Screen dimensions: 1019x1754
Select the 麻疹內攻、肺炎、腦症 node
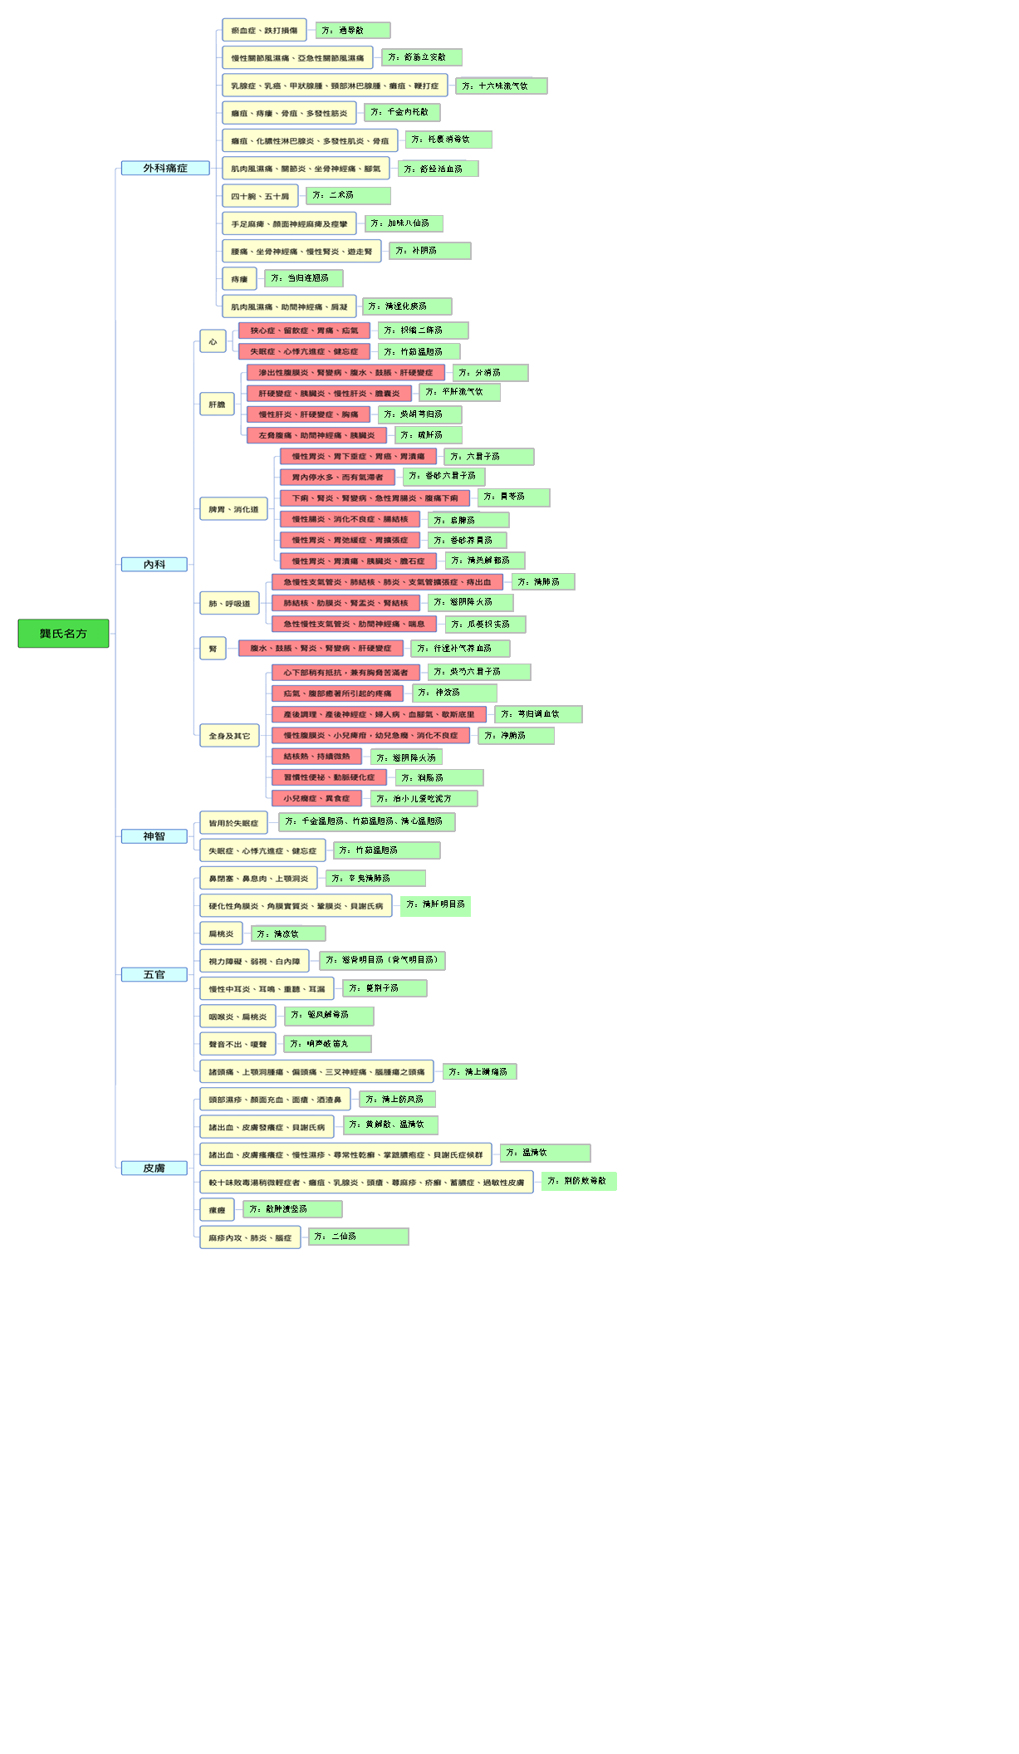(x=250, y=1237)
